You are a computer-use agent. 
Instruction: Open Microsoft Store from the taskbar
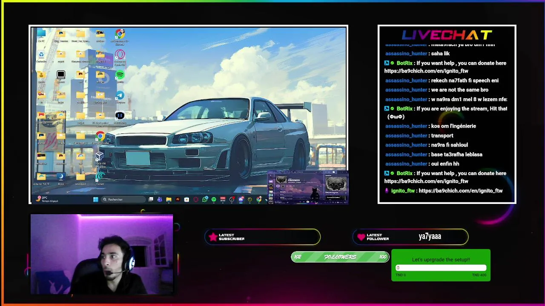click(186, 199)
